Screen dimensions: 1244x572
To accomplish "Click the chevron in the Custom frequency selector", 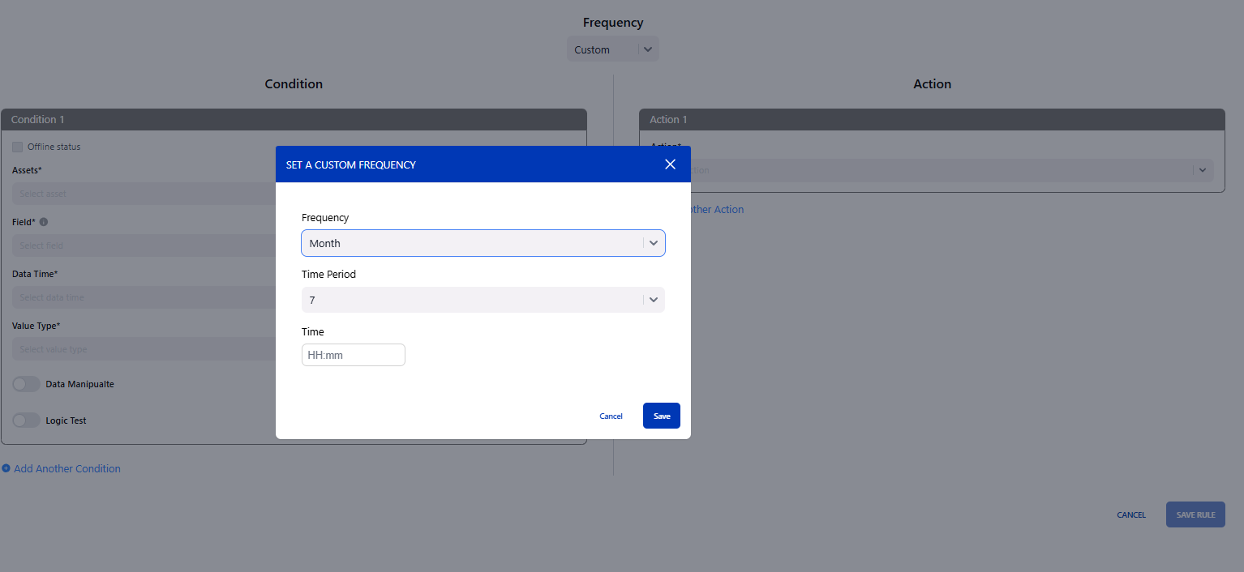I will (x=647, y=49).
